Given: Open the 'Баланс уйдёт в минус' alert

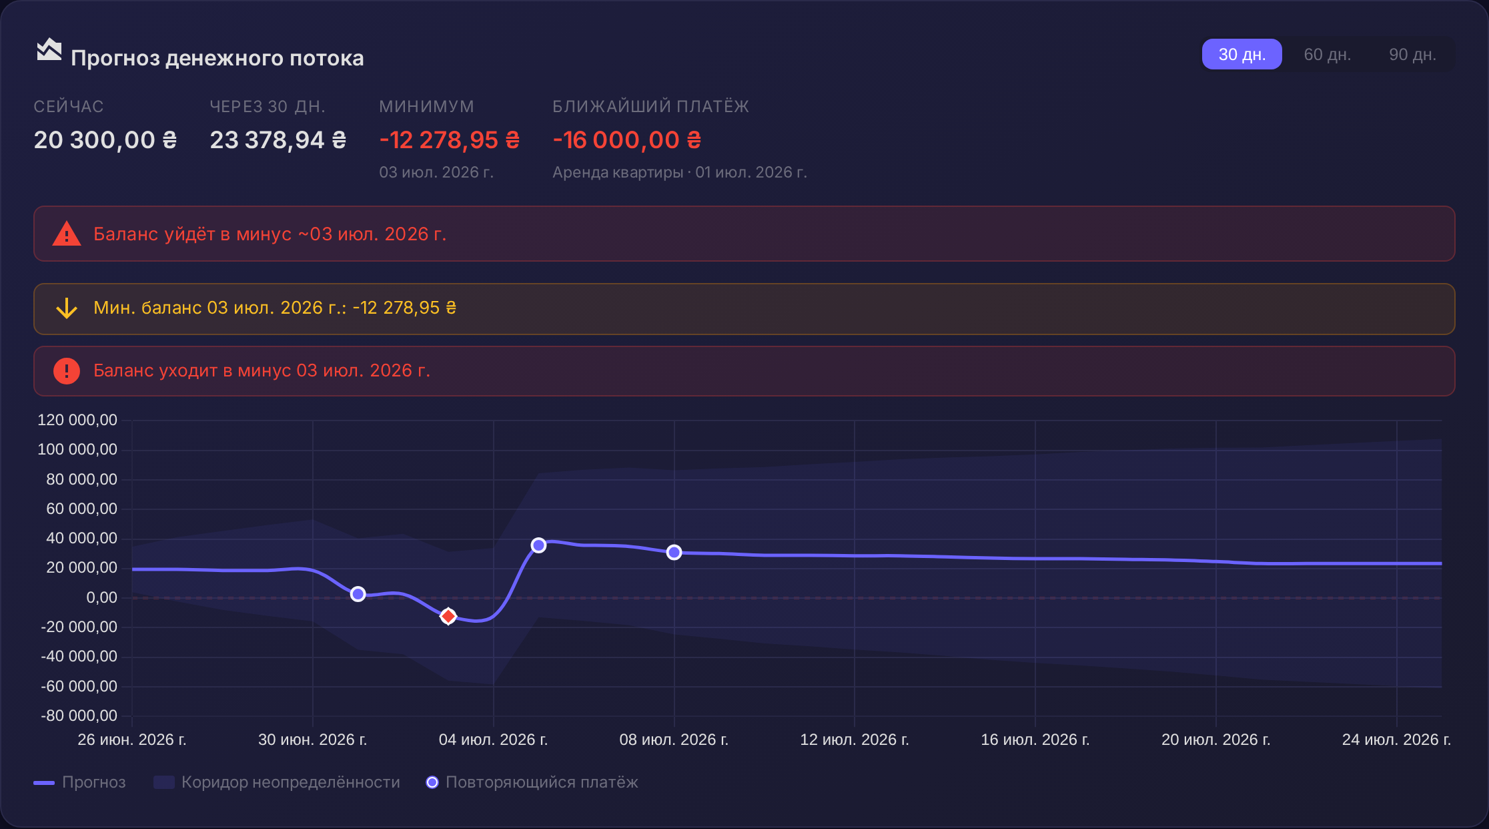Looking at the screenshot, I should click(744, 234).
